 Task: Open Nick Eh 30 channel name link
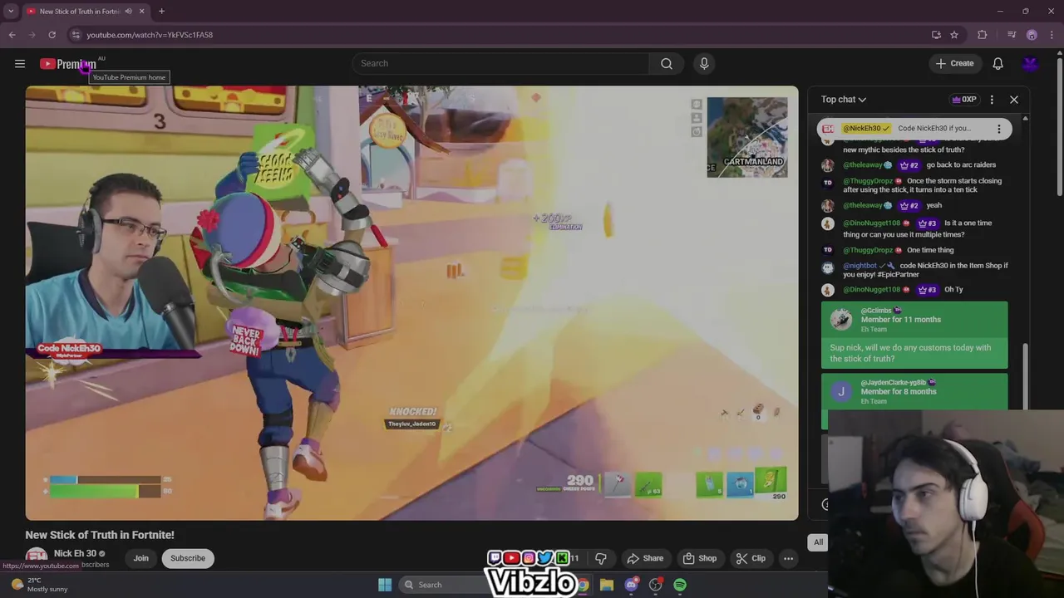click(75, 554)
